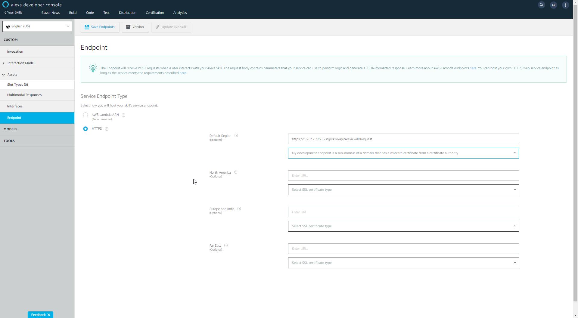Switch to the Analytics tab
Viewport: 578px width, 318px height.
(180, 13)
